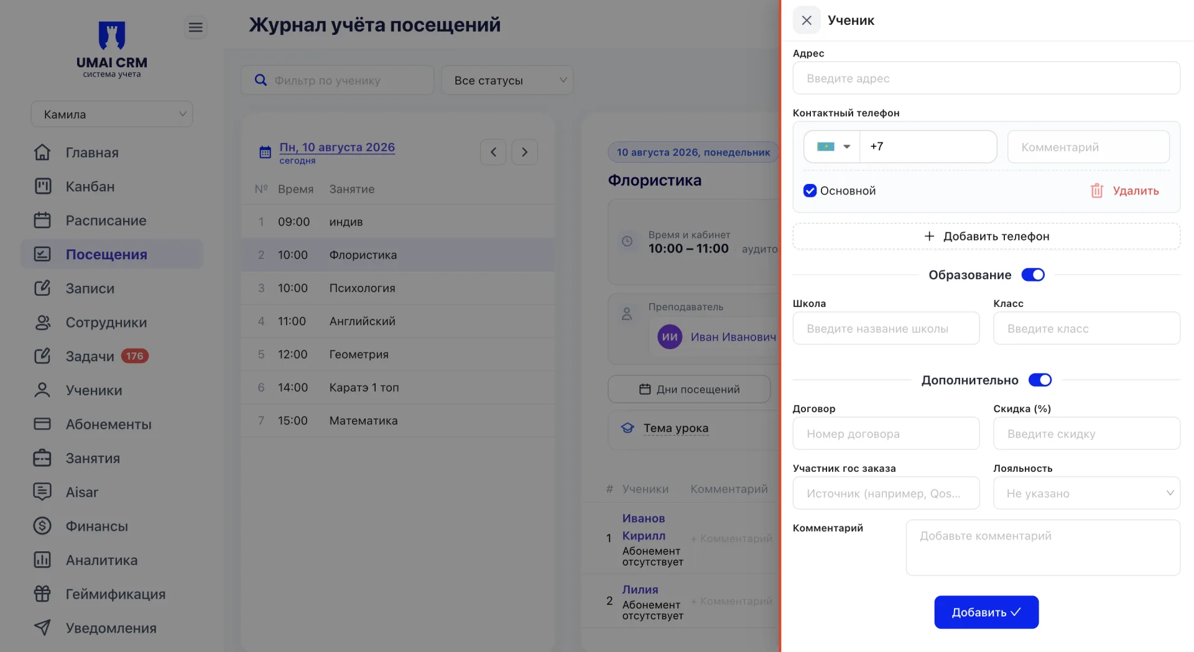Toggle the Образование section switch
The image size is (1194, 652).
[1033, 275]
